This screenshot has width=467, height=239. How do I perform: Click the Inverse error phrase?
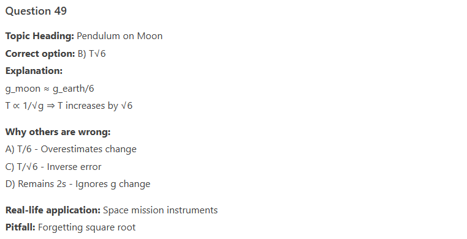pos(74,167)
